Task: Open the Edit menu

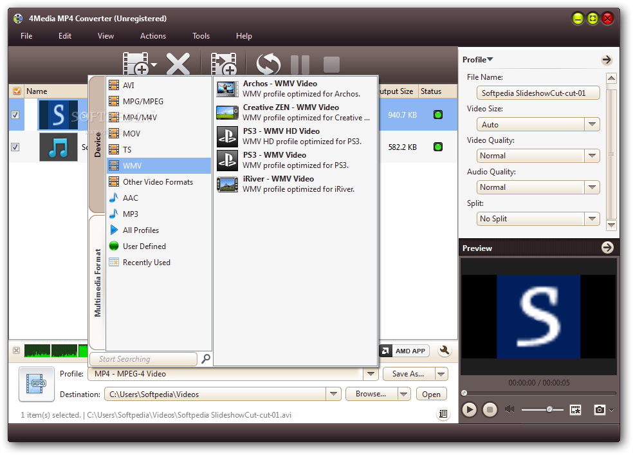Action: pyautogui.click(x=65, y=36)
